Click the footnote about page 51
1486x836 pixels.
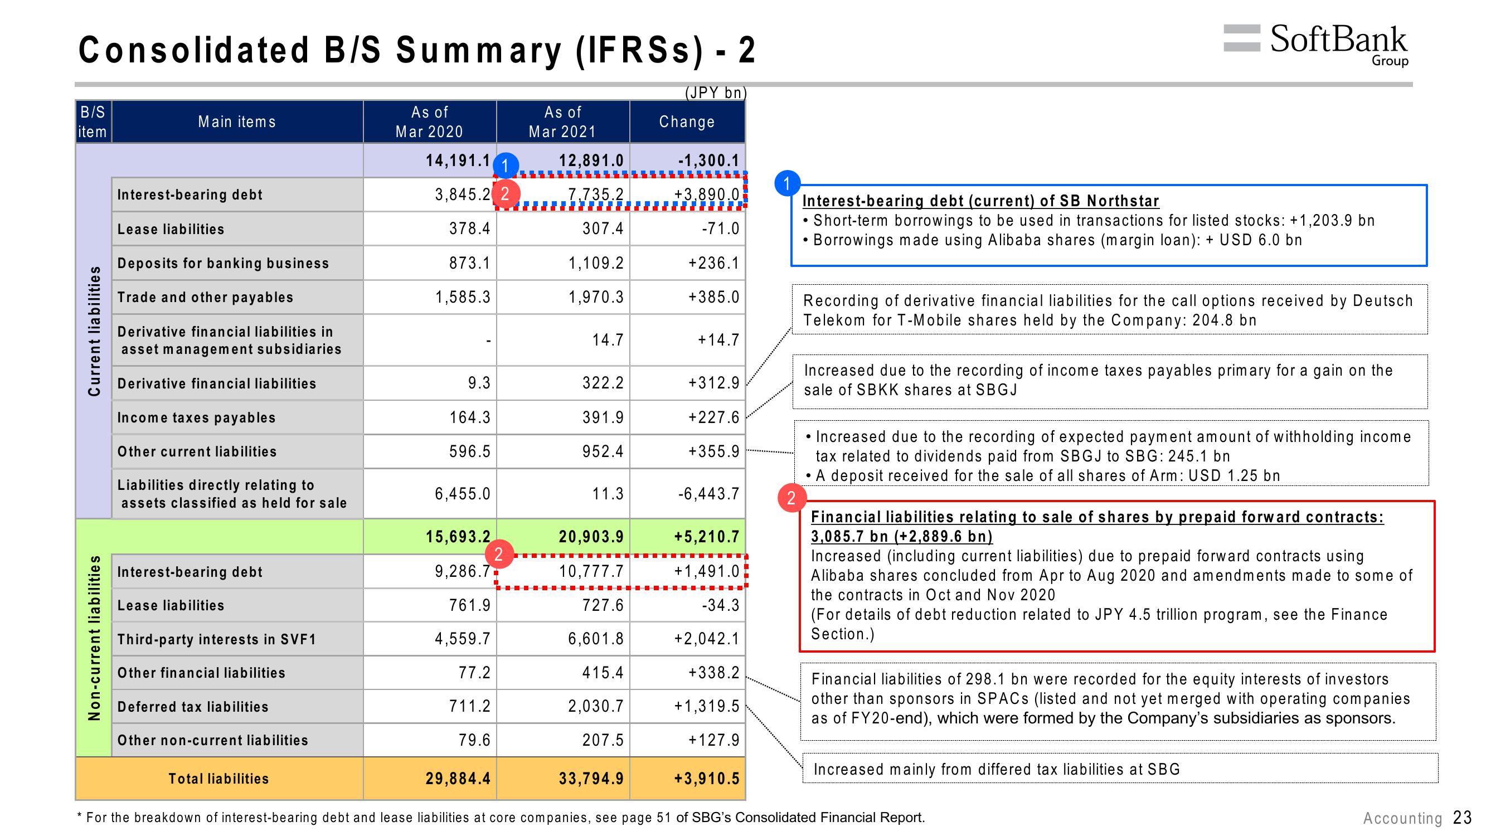(501, 818)
